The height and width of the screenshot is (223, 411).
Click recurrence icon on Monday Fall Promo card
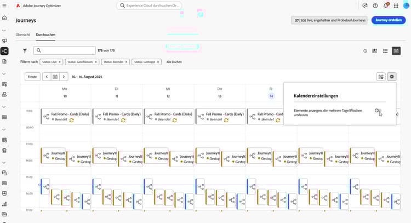[x=72, y=120]
